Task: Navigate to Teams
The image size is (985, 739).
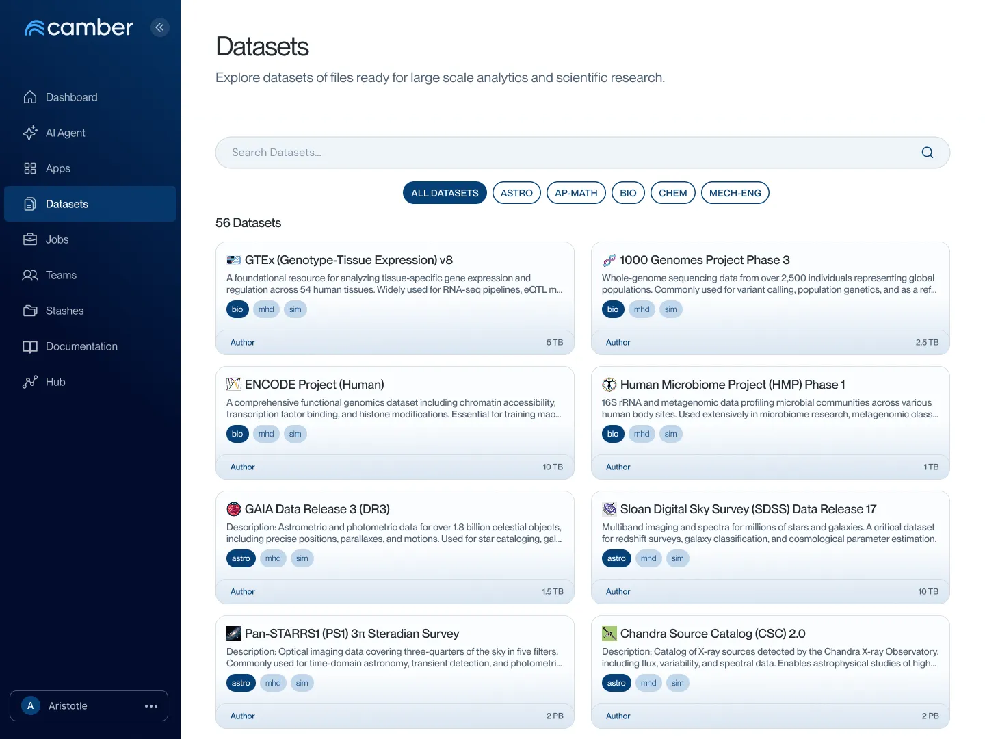Action: tap(90, 275)
